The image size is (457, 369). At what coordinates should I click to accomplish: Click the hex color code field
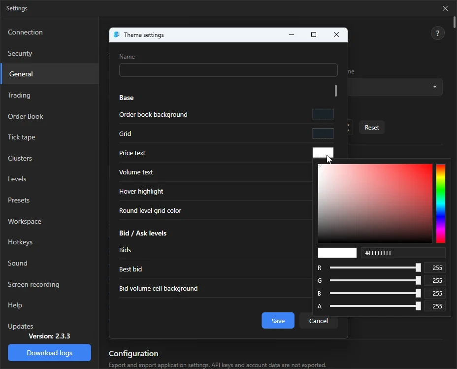point(403,253)
